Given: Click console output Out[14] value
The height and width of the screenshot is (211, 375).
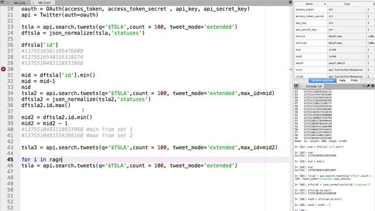Looking at the screenshot, I should (322, 170).
